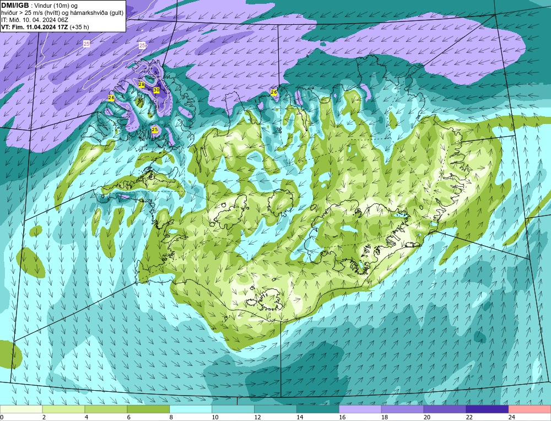Click the DMI/IGB title text
The height and width of the screenshot is (421, 551).
pyautogui.click(x=15, y=6)
